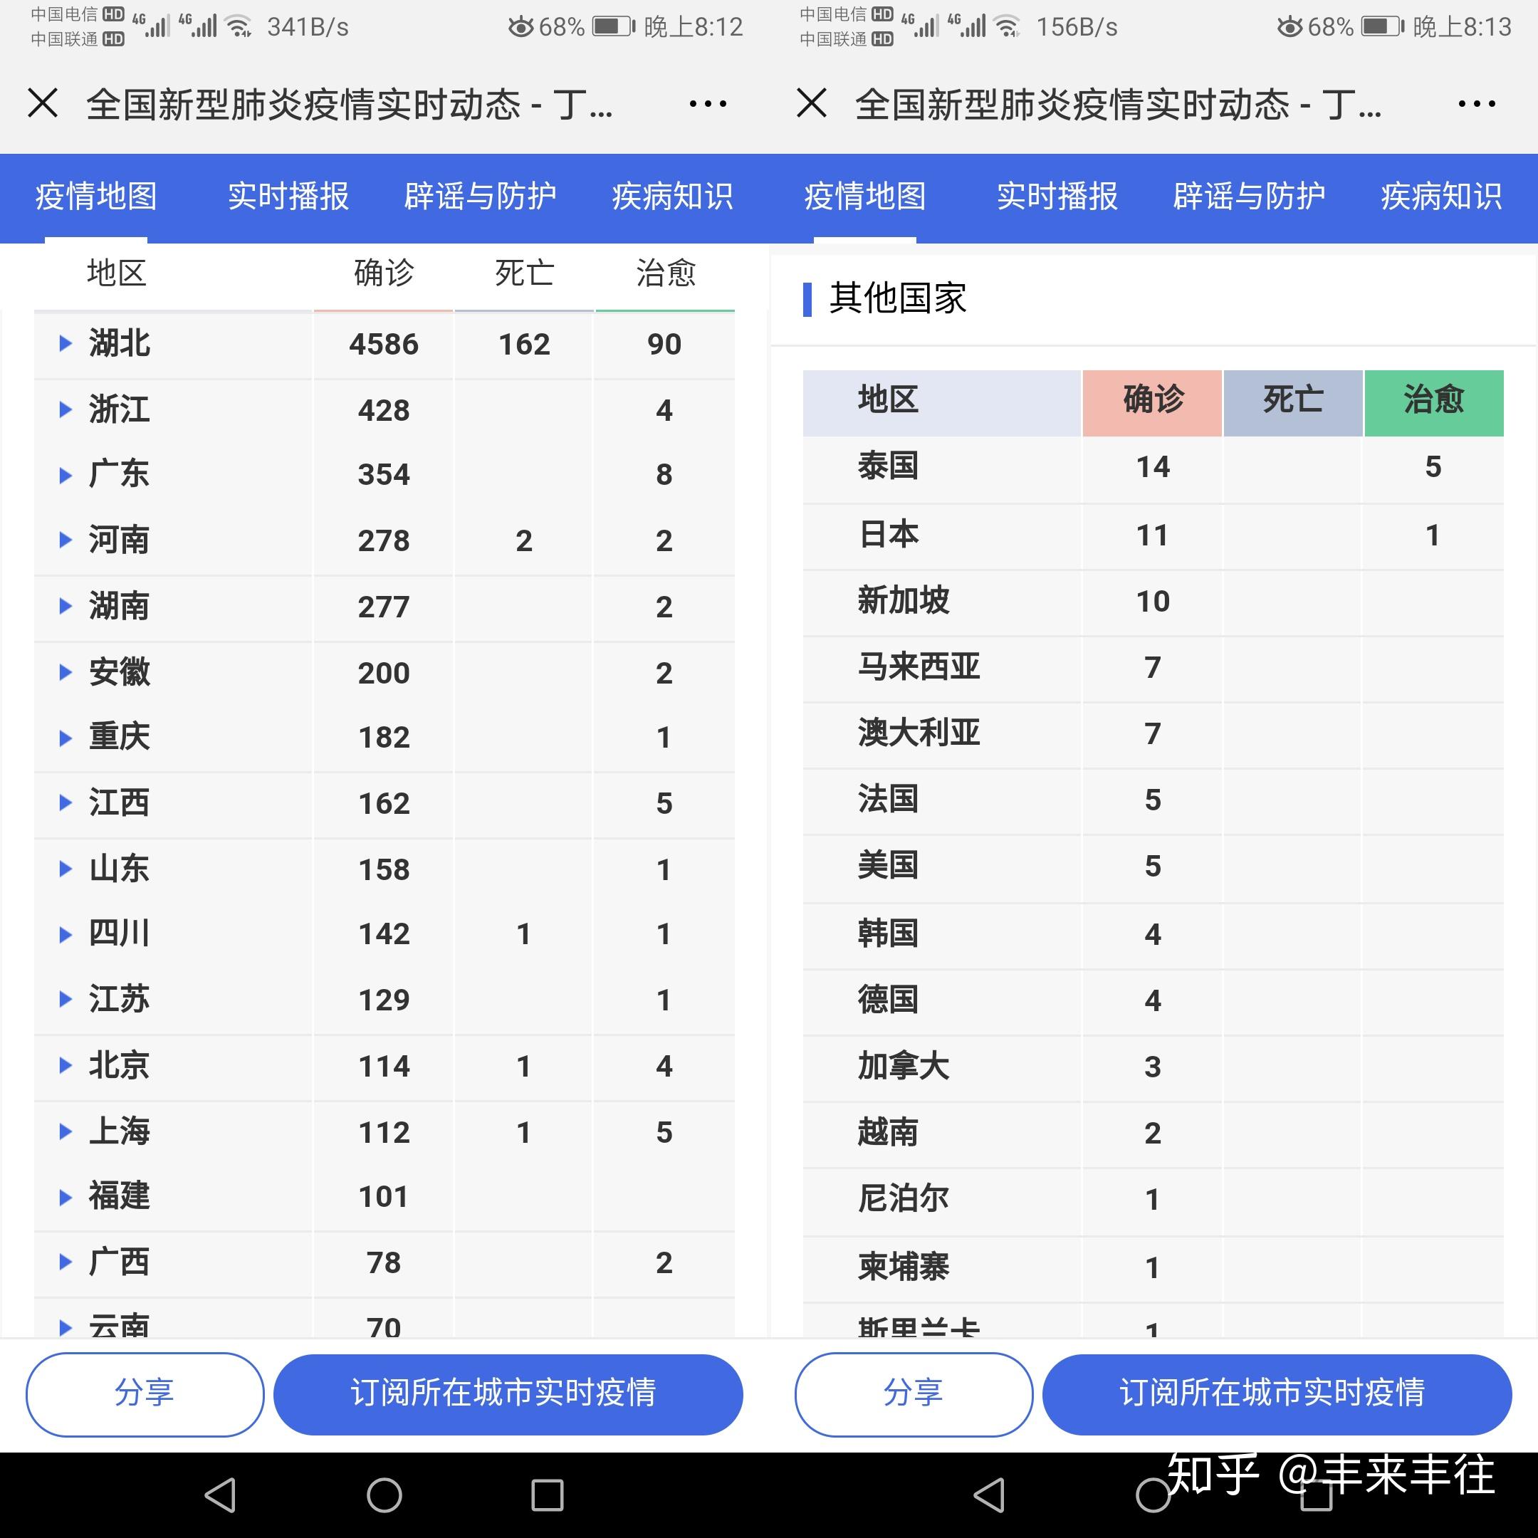Expand the 广东 province row

(x=66, y=474)
